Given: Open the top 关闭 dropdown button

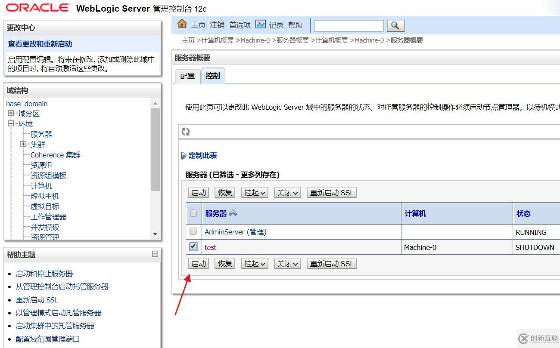Looking at the screenshot, I should coord(287,193).
